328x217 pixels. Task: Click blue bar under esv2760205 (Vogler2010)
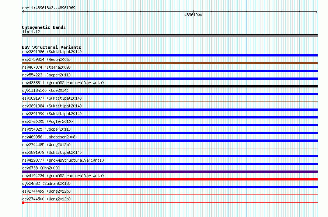[170, 125]
